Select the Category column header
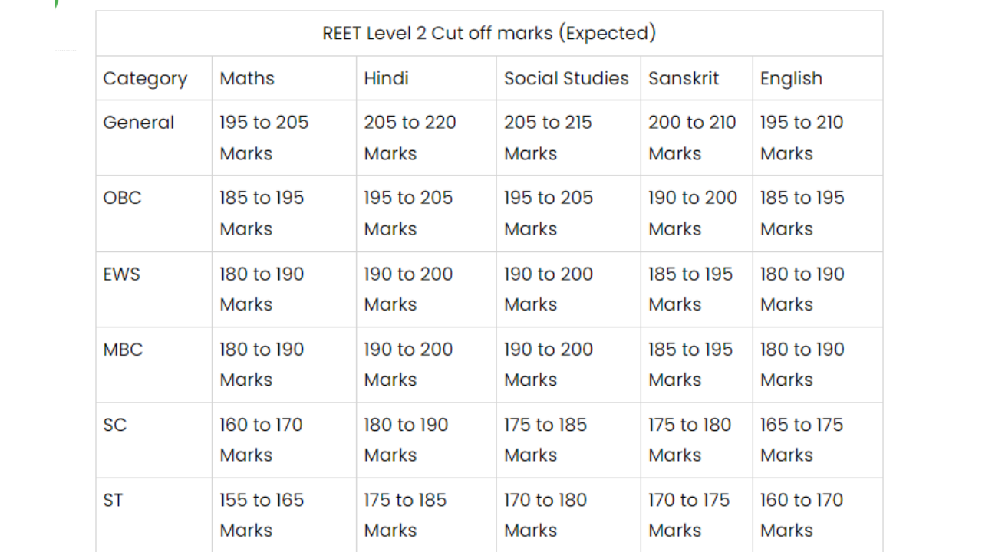 145,78
